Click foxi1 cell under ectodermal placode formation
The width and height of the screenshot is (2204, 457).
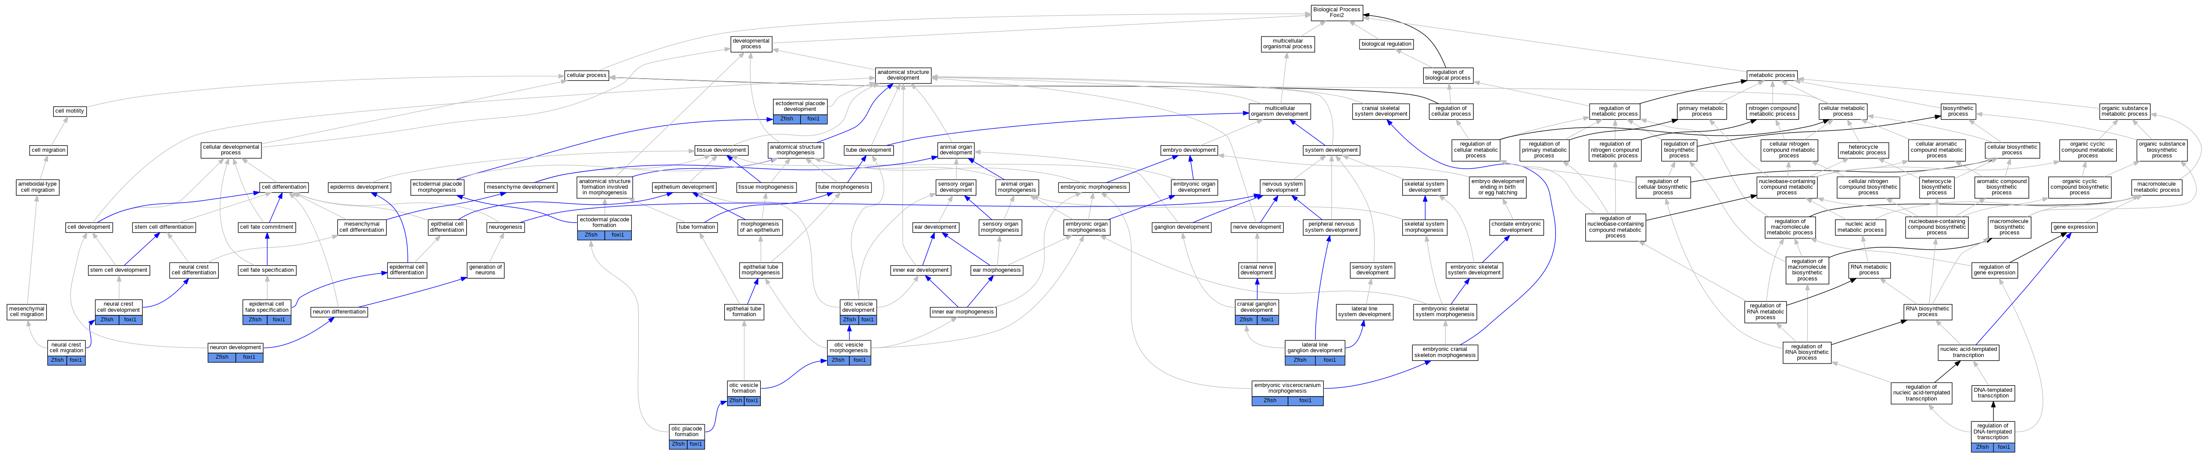coord(618,235)
